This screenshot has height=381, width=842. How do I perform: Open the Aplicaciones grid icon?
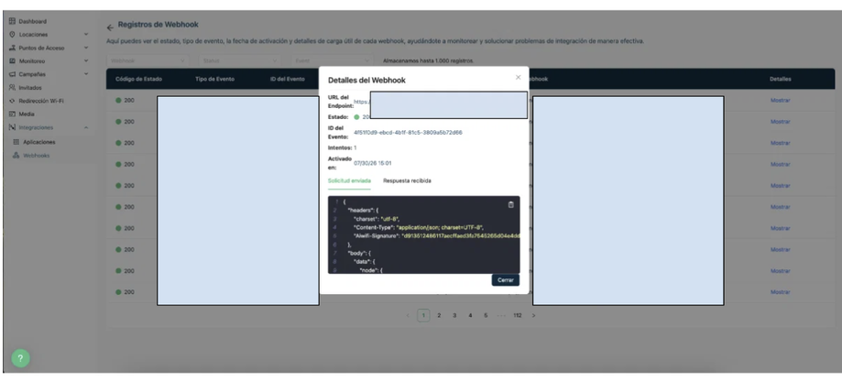(x=16, y=142)
